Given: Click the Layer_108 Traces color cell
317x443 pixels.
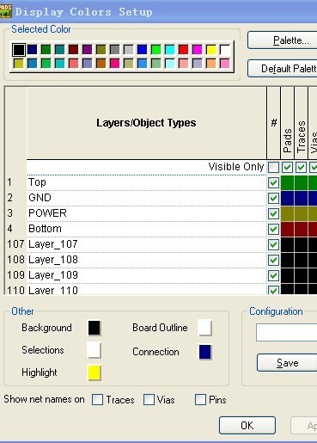Looking at the screenshot, I should (301, 260).
